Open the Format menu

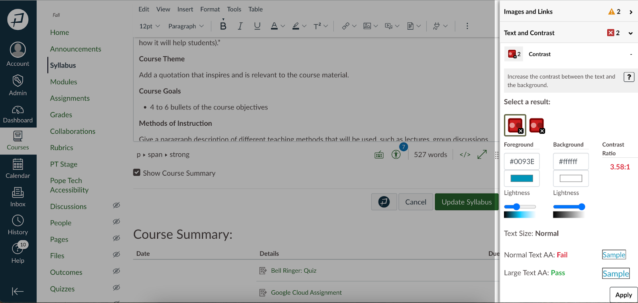point(210,9)
